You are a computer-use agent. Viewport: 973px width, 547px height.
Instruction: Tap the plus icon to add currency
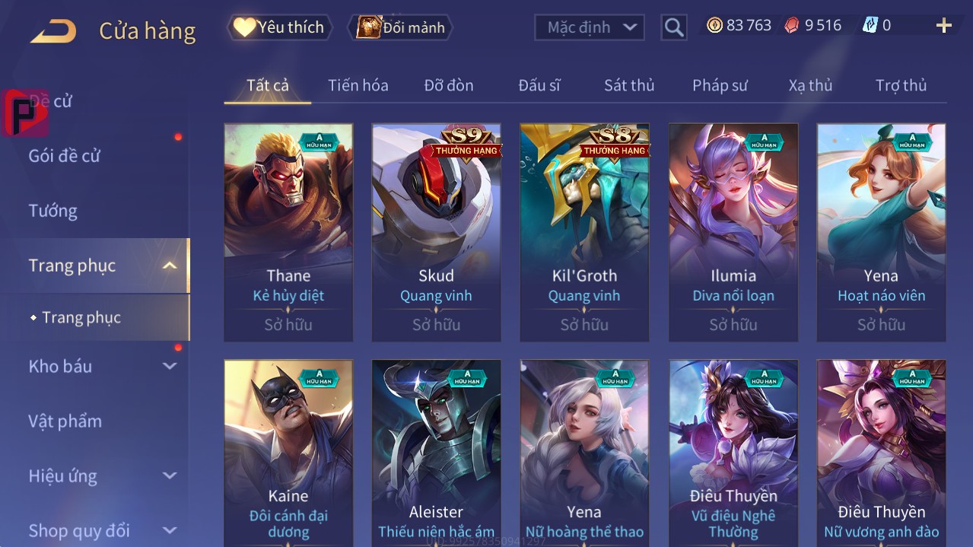(944, 26)
